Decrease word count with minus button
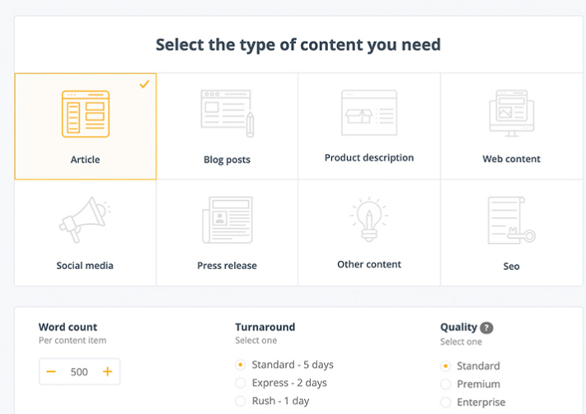This screenshot has width=586, height=414. click(51, 372)
